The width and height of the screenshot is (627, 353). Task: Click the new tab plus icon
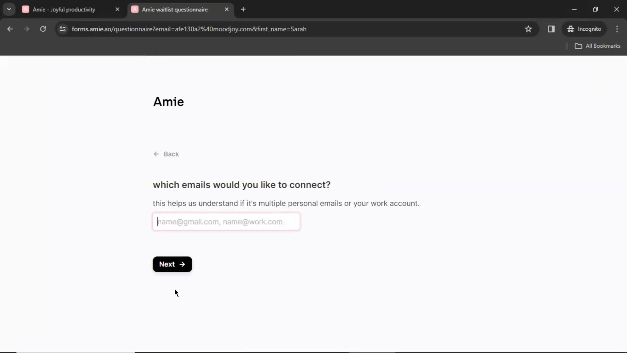(x=243, y=9)
